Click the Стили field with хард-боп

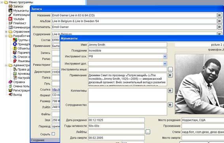point(203,132)
